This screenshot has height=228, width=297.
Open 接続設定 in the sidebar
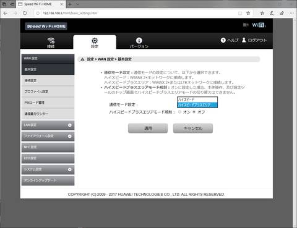coord(48,80)
